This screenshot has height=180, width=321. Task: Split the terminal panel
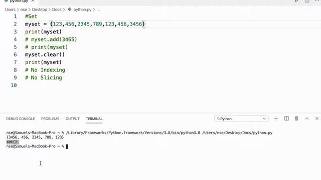pos(286,118)
